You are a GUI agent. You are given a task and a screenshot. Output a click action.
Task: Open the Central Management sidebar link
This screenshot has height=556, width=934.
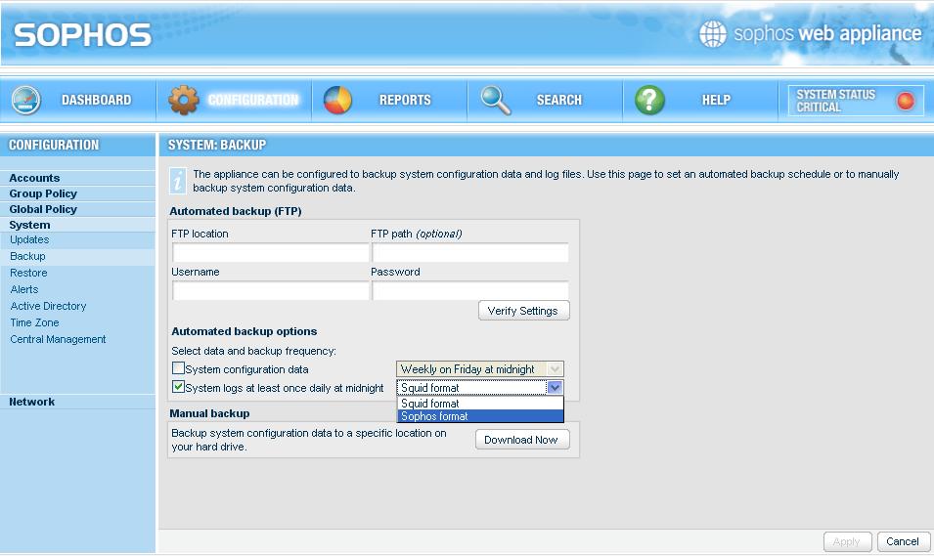(x=58, y=339)
